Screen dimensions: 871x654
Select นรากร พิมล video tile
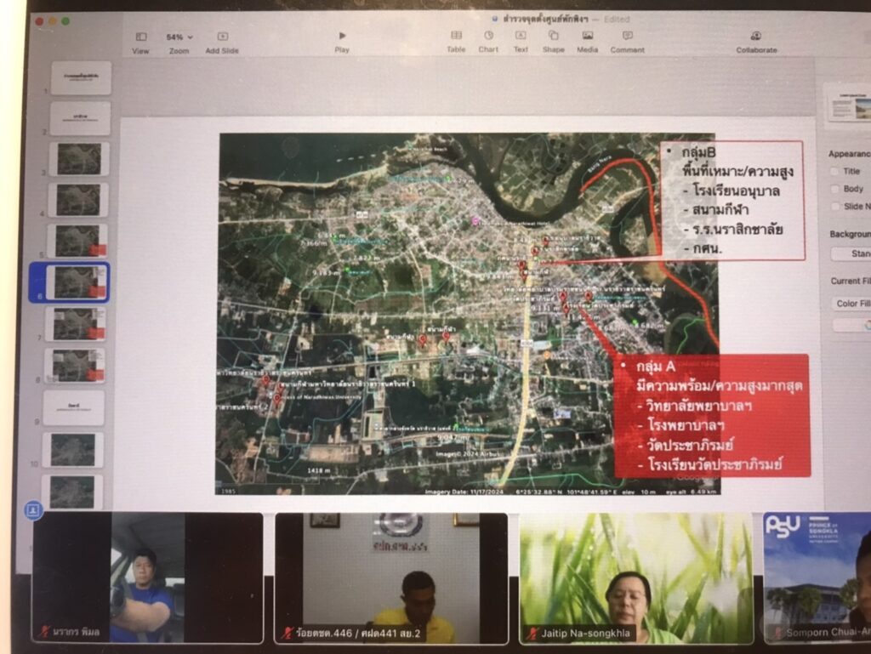pos(148,577)
